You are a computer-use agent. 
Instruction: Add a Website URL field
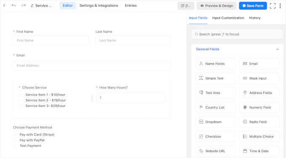point(215,151)
